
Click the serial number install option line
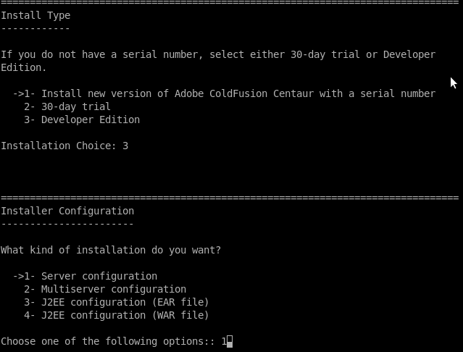click(224, 93)
